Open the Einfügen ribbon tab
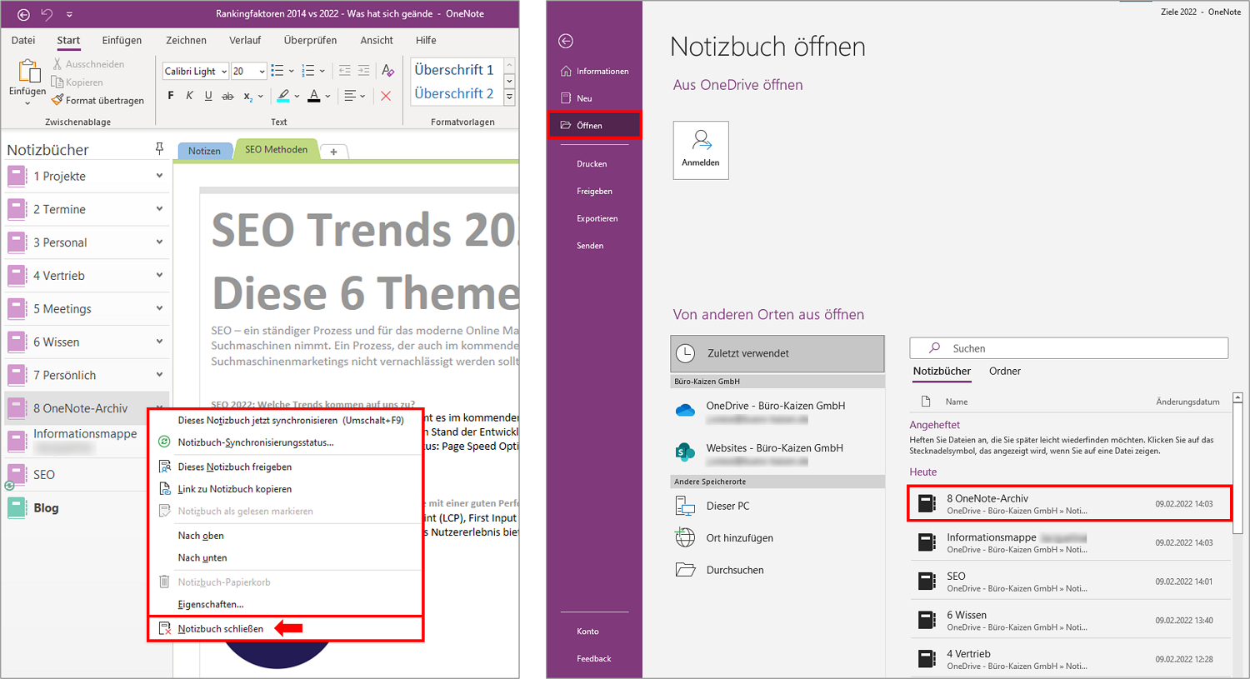 coord(122,40)
